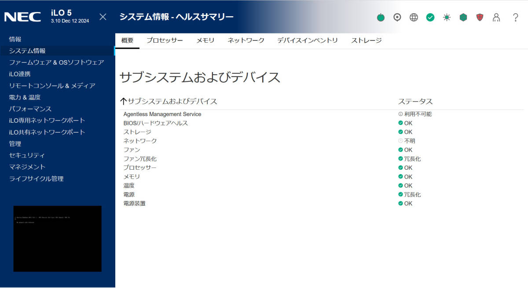The height and width of the screenshot is (288, 528).
Task: Click the green health checkmark icon
Action: click(x=430, y=18)
